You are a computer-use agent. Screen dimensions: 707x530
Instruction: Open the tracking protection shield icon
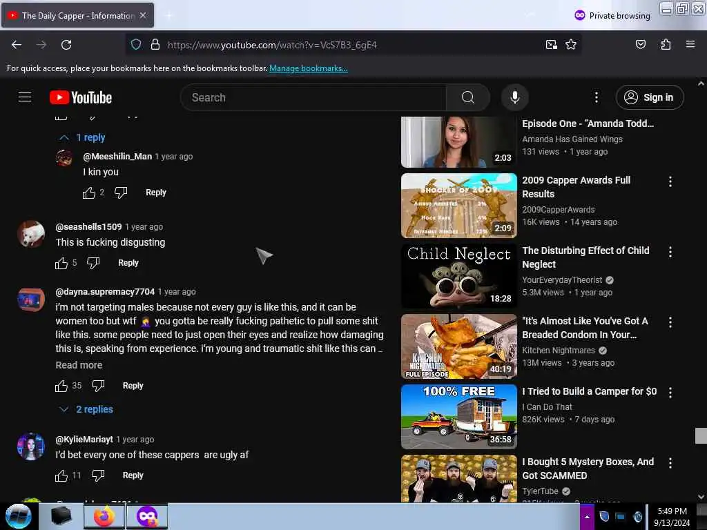click(x=136, y=45)
